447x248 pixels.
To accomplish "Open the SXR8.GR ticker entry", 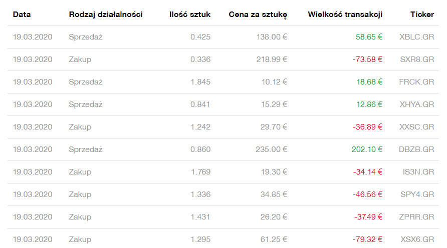I will (x=416, y=59).
